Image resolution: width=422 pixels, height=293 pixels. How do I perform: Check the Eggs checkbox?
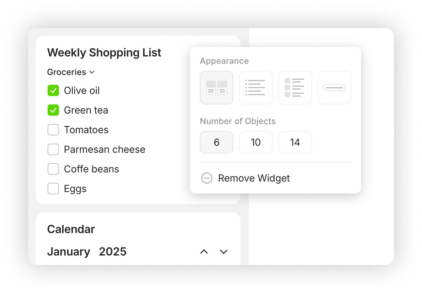click(53, 189)
